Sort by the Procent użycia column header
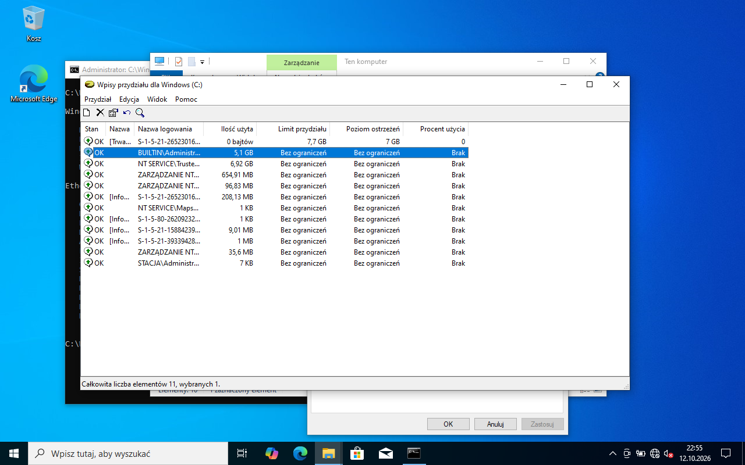745x465 pixels. [x=436, y=129]
